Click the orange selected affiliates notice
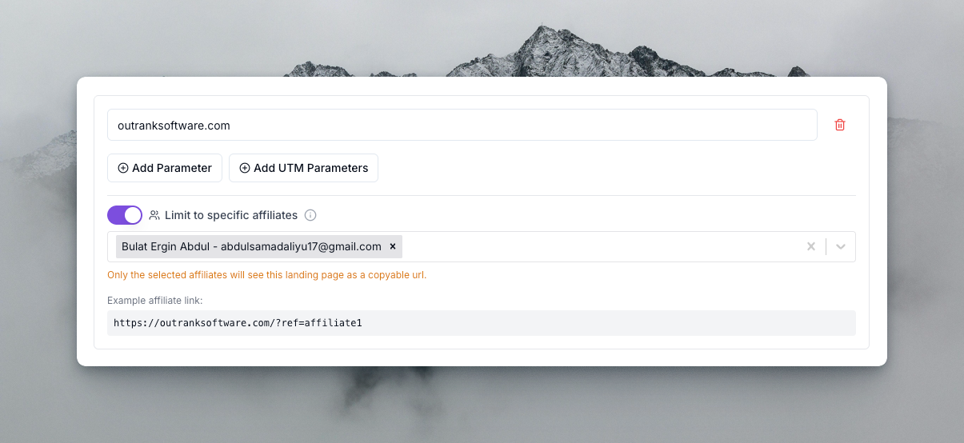 coord(267,275)
